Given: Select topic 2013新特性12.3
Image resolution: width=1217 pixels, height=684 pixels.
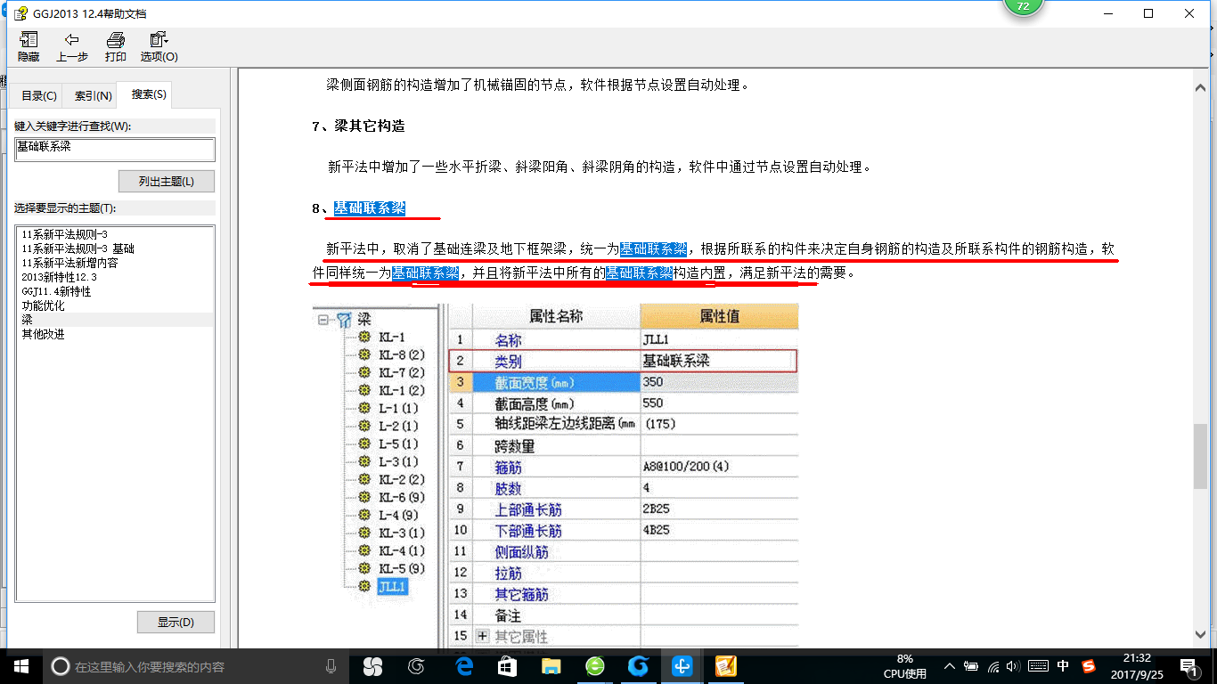Looking at the screenshot, I should pyautogui.click(x=60, y=277).
